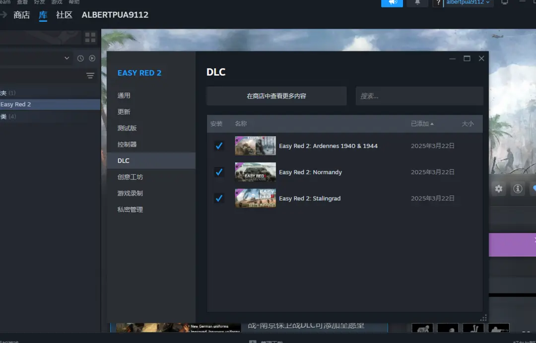Click the Normandy DLC thumbnail
Image resolution: width=536 pixels, height=343 pixels.
[x=256, y=172]
